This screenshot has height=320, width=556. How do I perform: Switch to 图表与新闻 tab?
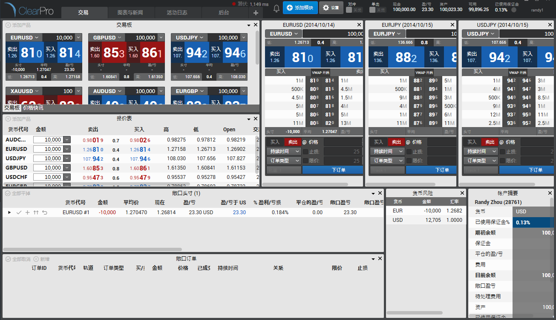(x=130, y=13)
